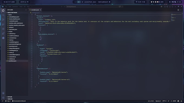Click the Split Editor Right icon

pyautogui.click(x=178, y=10)
